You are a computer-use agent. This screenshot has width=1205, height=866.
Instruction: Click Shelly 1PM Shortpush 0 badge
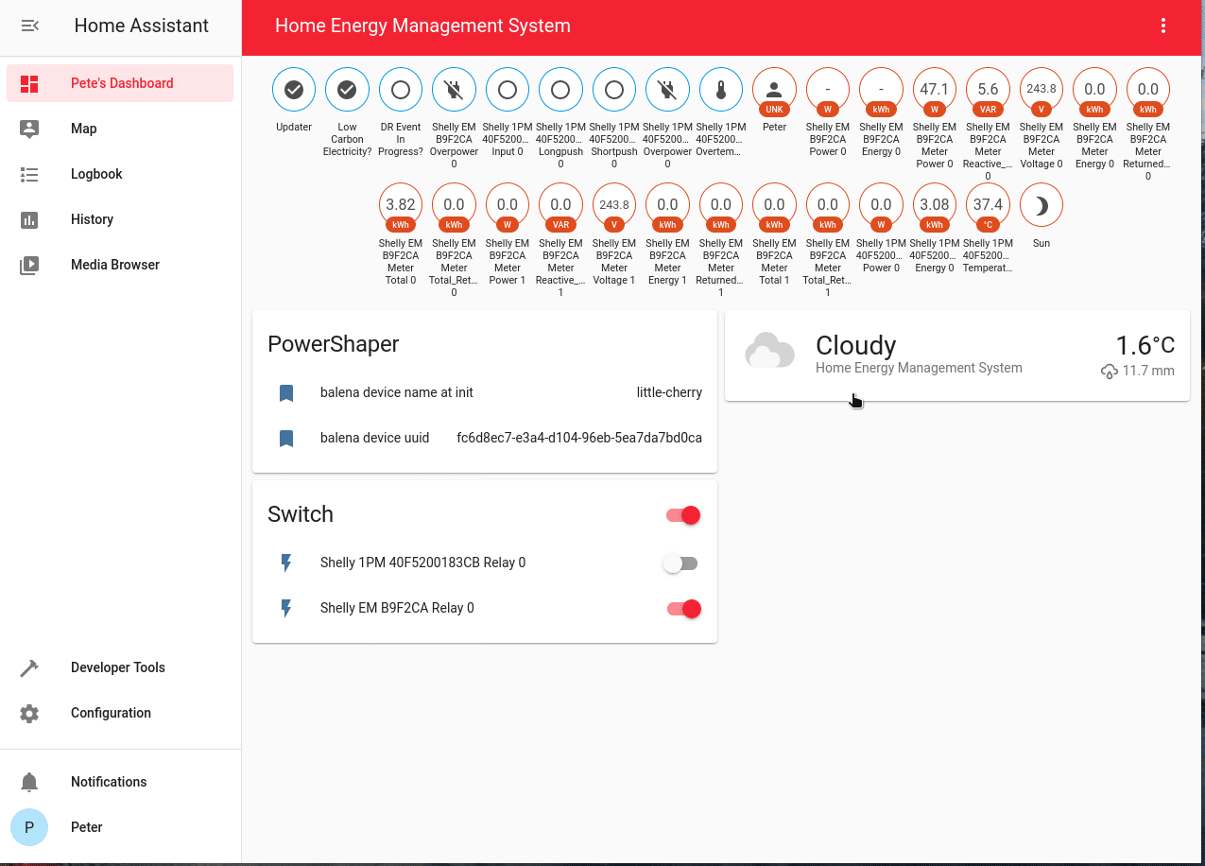(614, 90)
